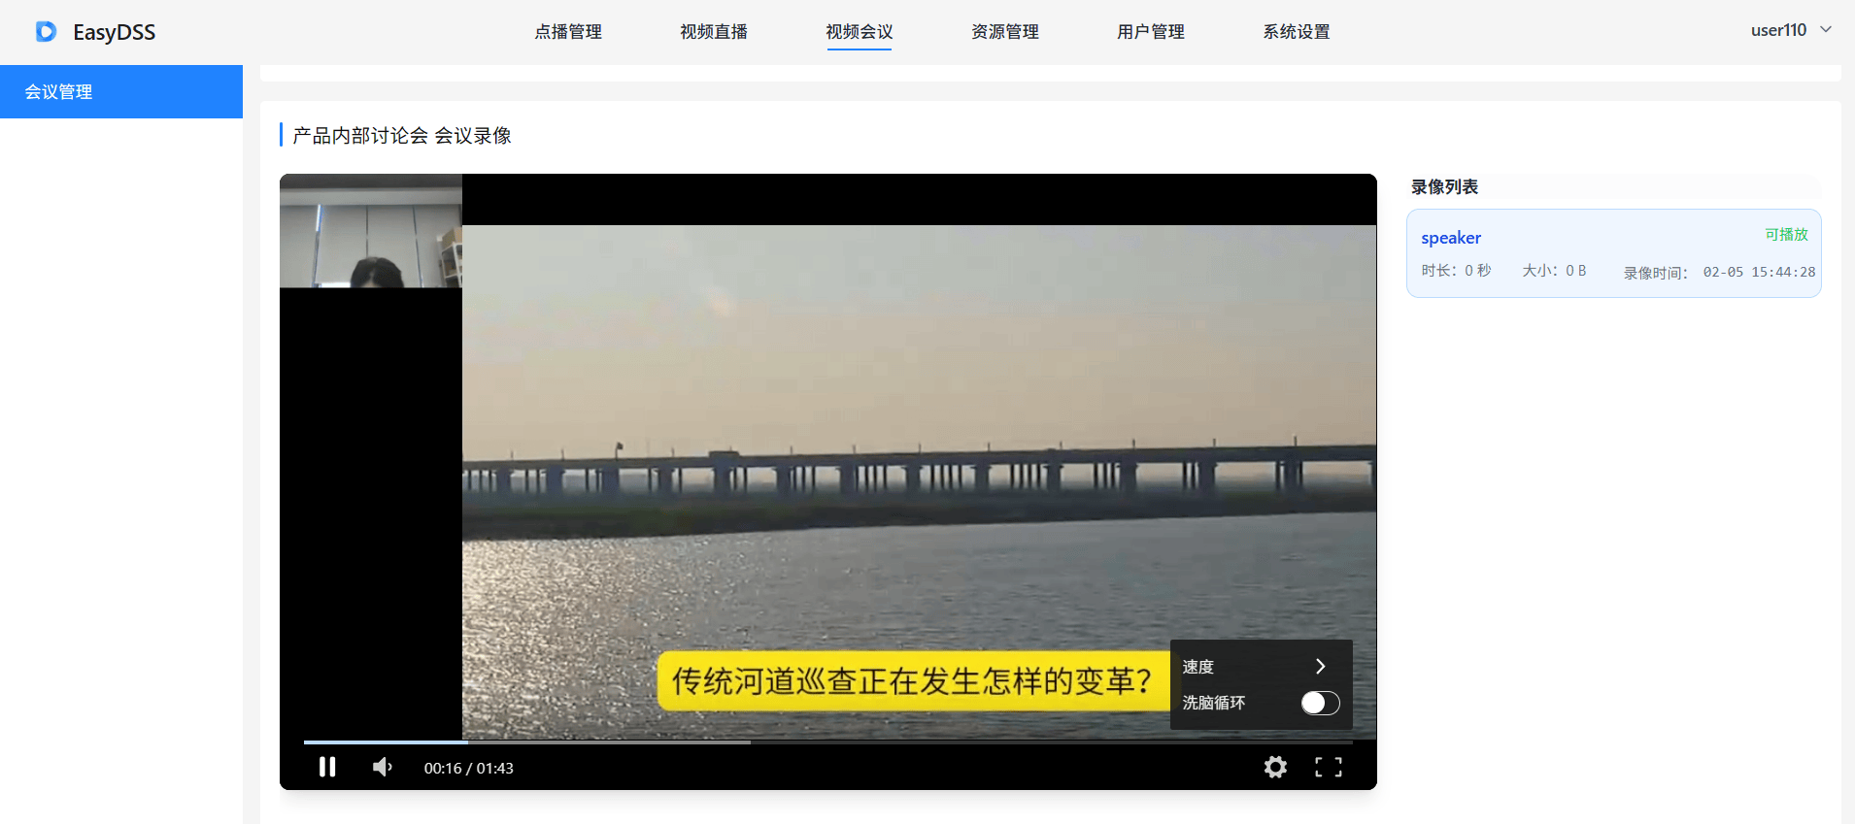Image resolution: width=1855 pixels, height=824 pixels.
Task: Open 系统设置 from the top bar
Action: (1297, 32)
